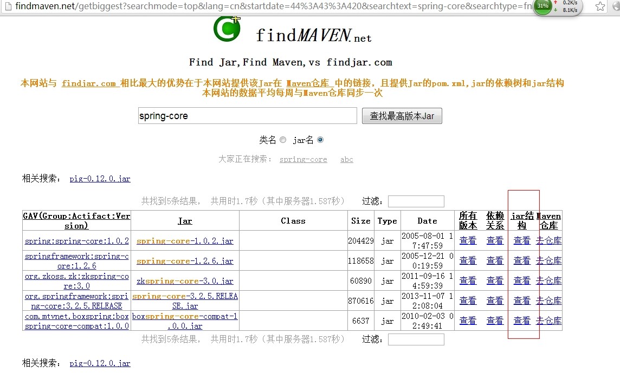620x379 pixels.
Task: View jar structure for zkspring-core-3.0 row
Action: [x=522, y=280]
